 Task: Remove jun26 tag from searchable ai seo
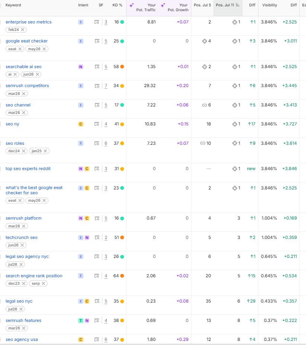[x=38, y=74]
